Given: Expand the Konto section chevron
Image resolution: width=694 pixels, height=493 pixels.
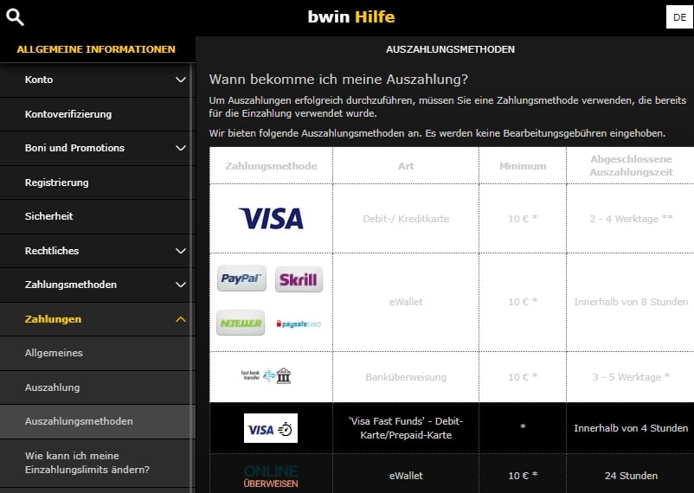Looking at the screenshot, I should pyautogui.click(x=181, y=80).
